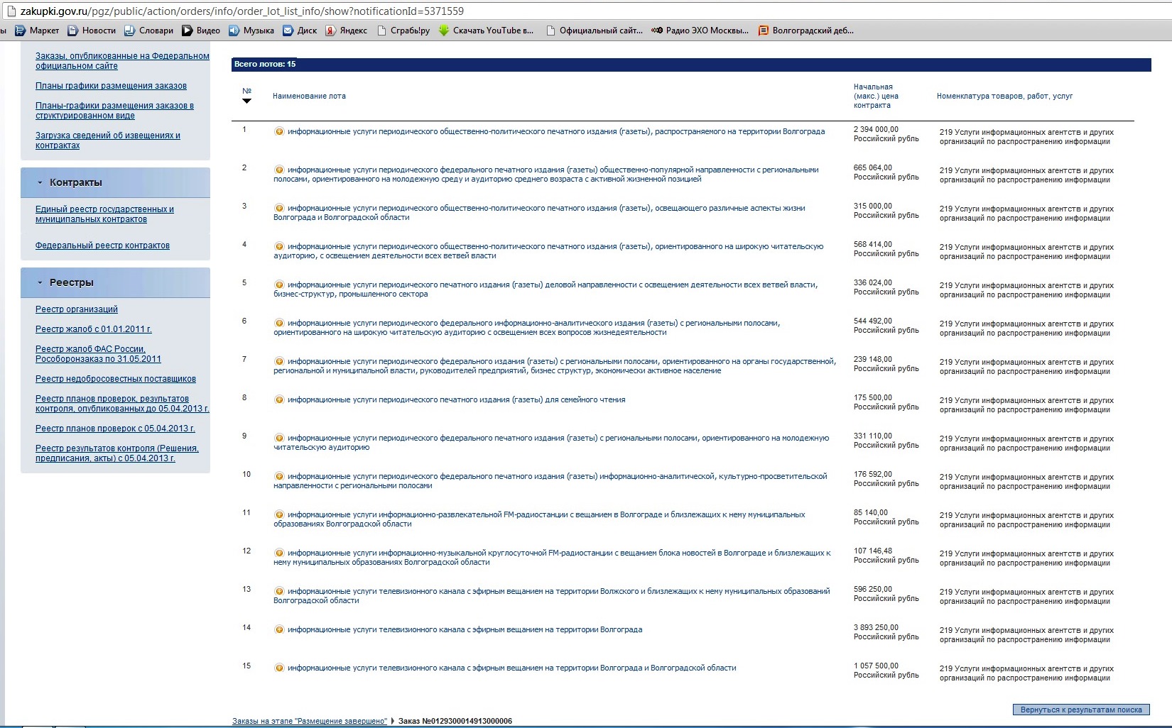This screenshot has width=1172, height=728.
Task: Click the breadcrumb Заказы на этапе Размещение завершено
Action: 310,721
